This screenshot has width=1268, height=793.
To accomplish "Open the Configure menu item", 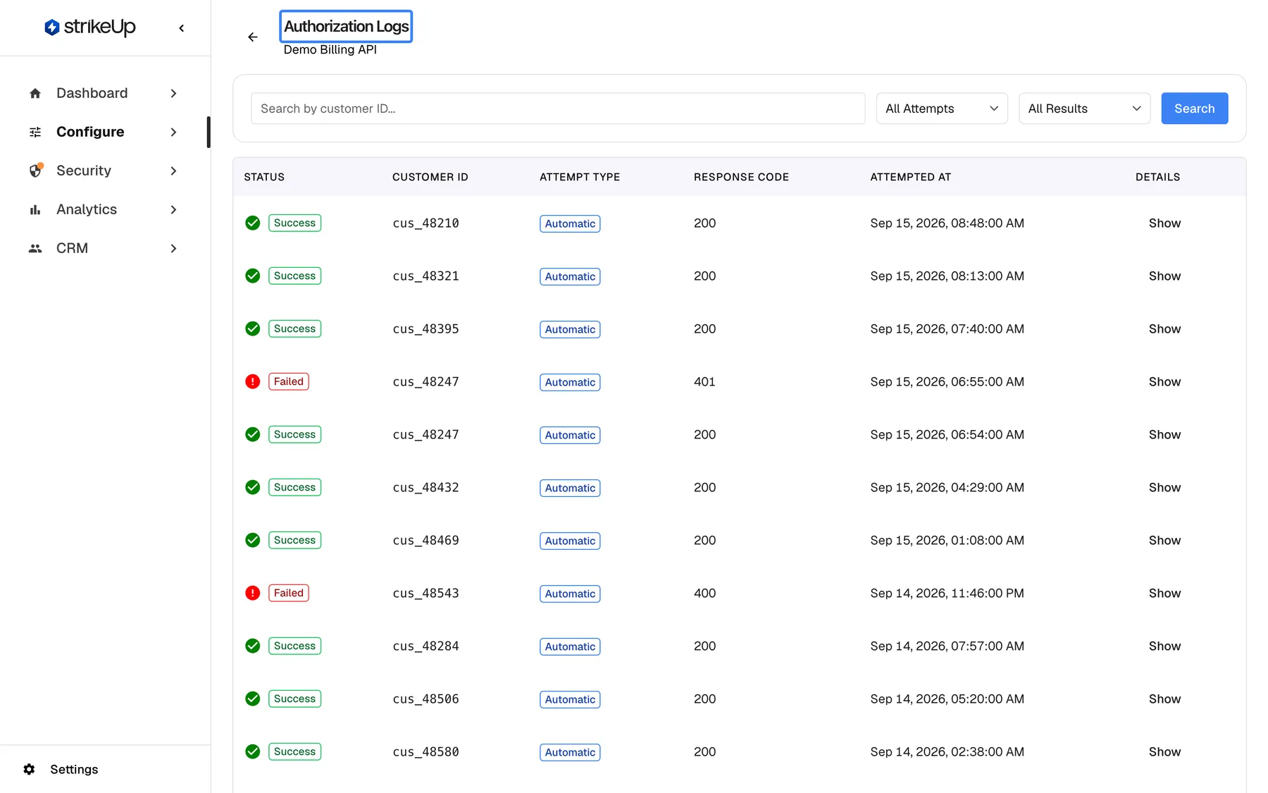I will (x=104, y=132).
